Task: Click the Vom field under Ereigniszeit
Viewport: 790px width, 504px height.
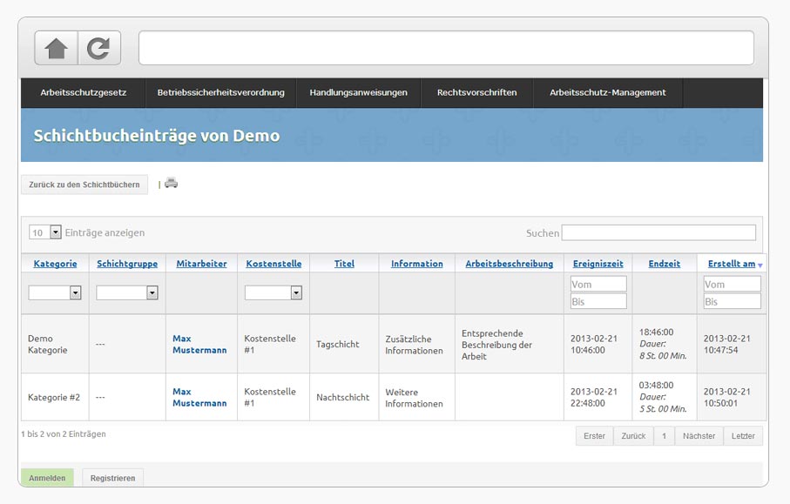Action: coord(598,284)
